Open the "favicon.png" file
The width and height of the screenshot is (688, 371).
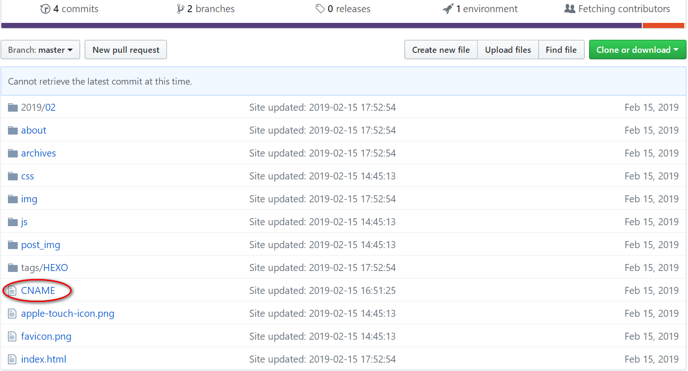coord(46,336)
